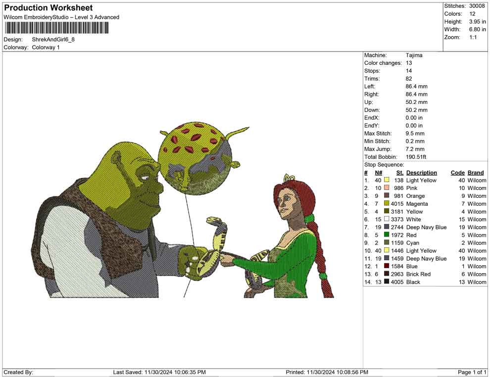Select the Machine value 'Tajima'
This screenshot has width=490, height=377.
[414, 55]
